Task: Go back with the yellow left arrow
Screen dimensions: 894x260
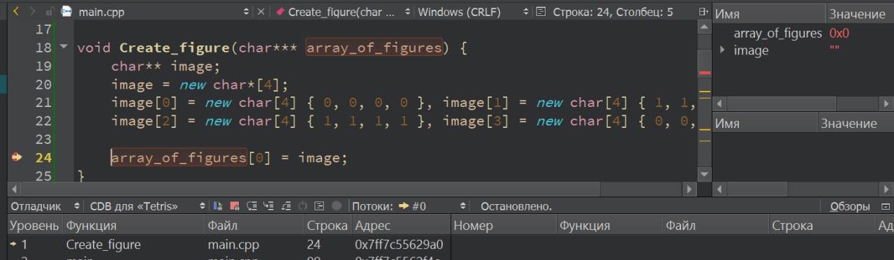Action: point(17,12)
